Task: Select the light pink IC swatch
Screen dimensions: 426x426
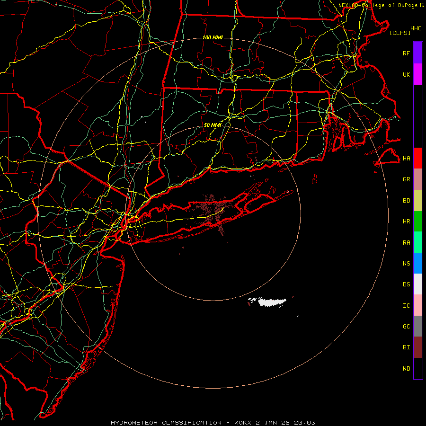Action: 418,305
